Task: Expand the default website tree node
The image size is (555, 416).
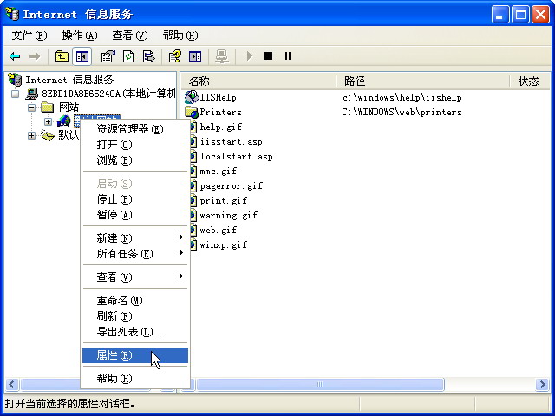Action: click(49, 121)
